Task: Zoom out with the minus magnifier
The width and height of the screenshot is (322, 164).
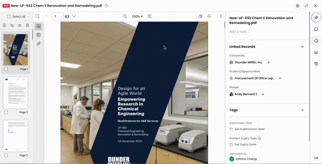Action: (125, 16)
